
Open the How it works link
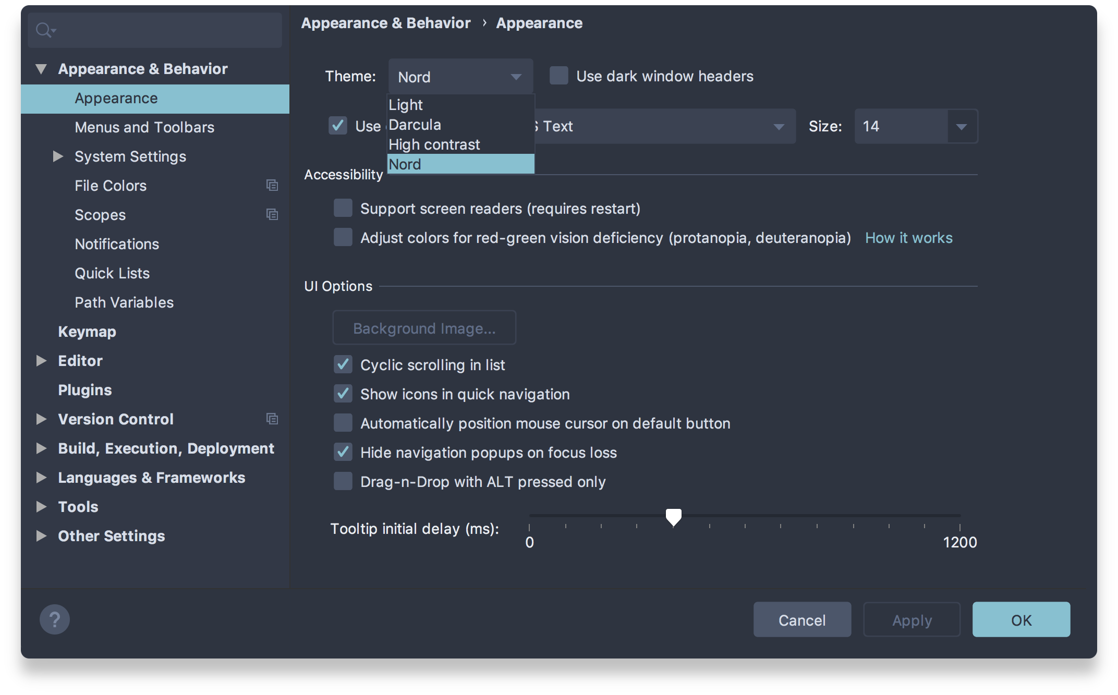click(908, 238)
